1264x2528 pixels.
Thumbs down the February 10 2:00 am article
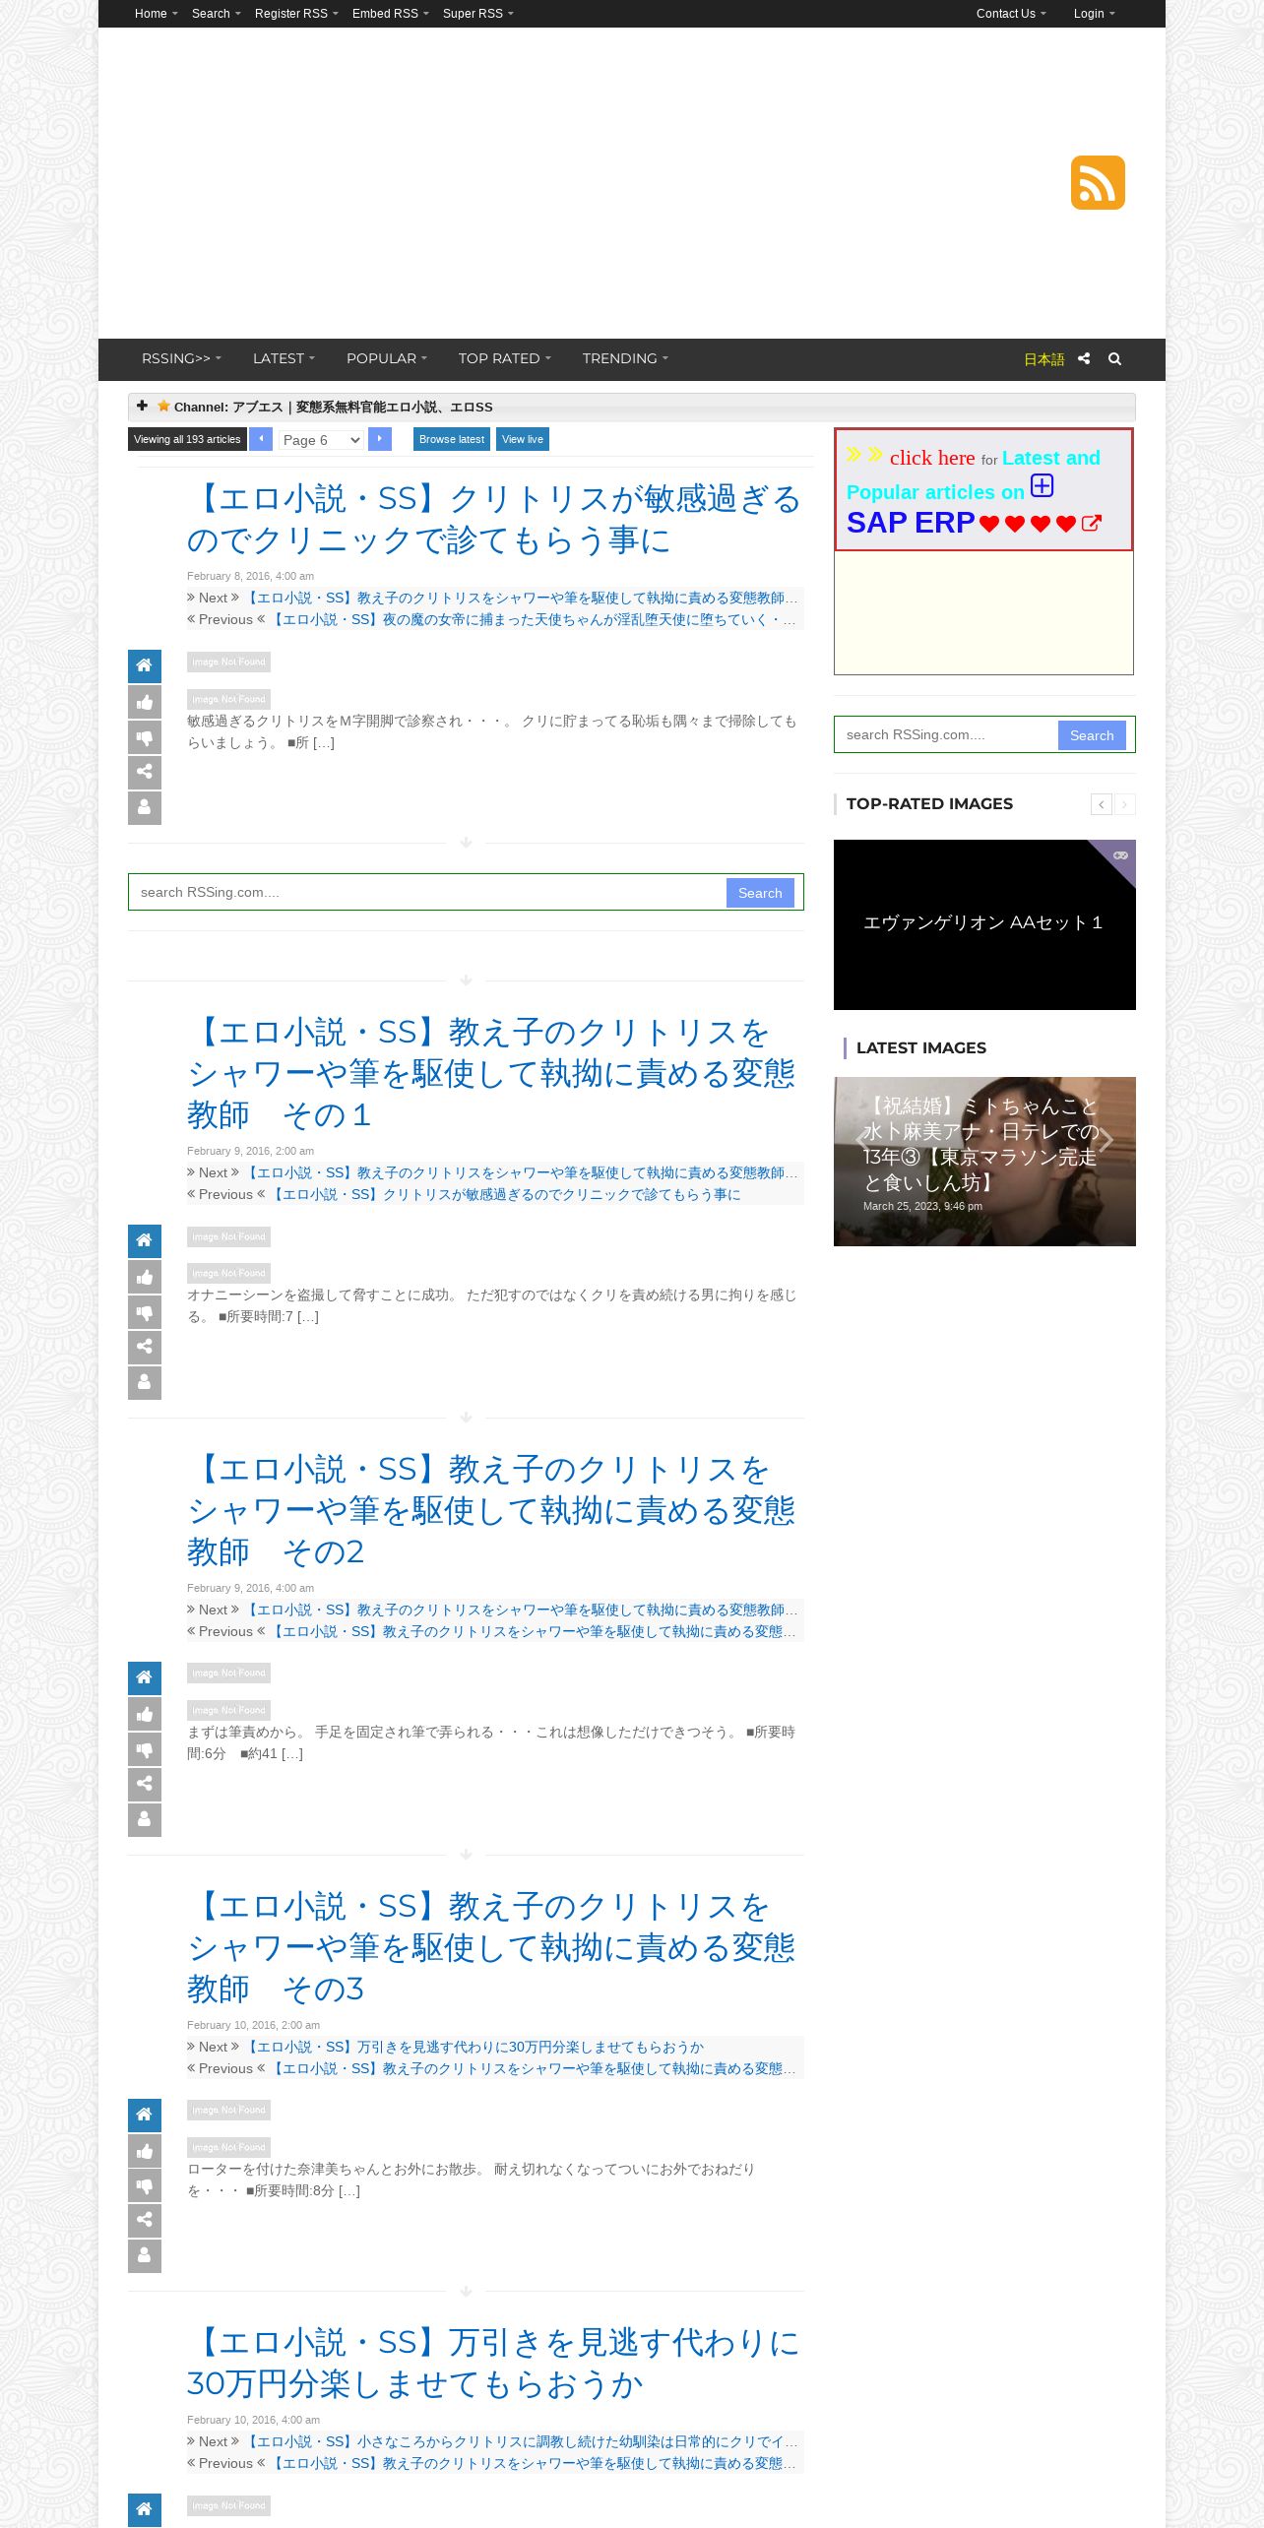click(x=145, y=2186)
